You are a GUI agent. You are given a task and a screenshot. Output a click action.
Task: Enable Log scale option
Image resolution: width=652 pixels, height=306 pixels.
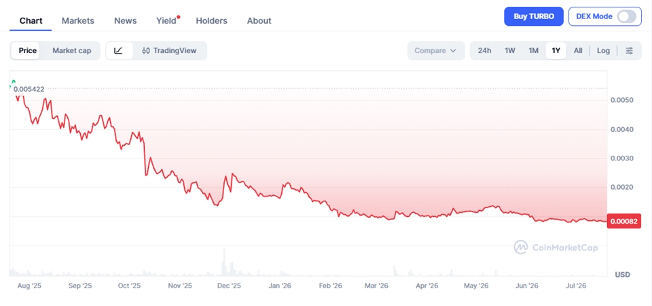(x=603, y=51)
